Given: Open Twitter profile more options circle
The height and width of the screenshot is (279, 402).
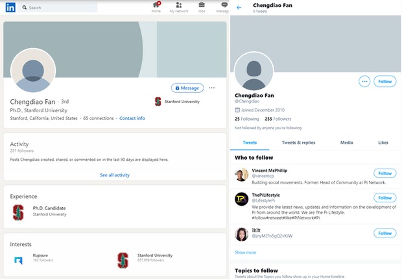Looking at the screenshot, I should [364, 81].
